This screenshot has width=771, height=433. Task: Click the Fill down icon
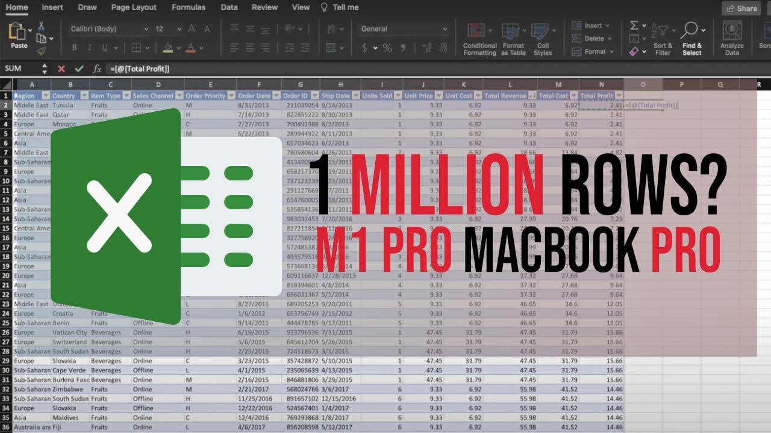pos(634,38)
